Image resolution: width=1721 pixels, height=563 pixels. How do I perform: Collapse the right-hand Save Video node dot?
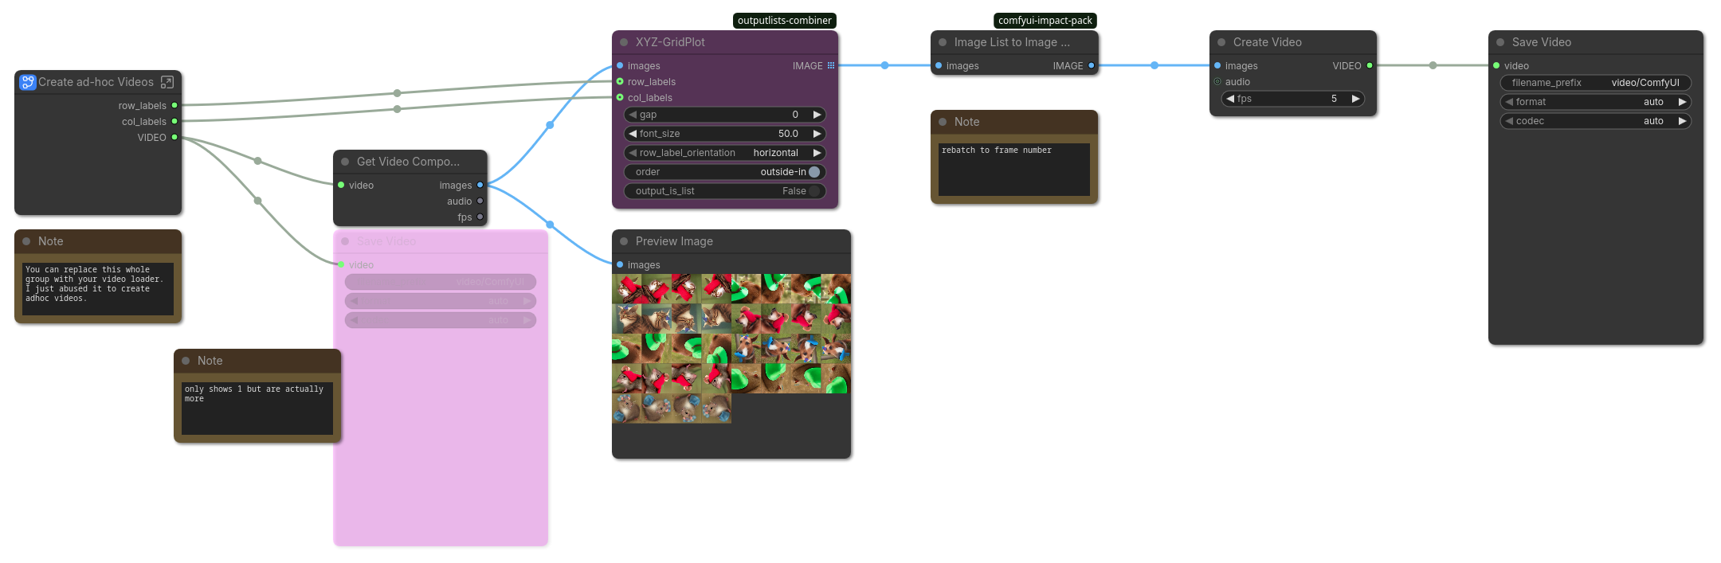[1500, 42]
